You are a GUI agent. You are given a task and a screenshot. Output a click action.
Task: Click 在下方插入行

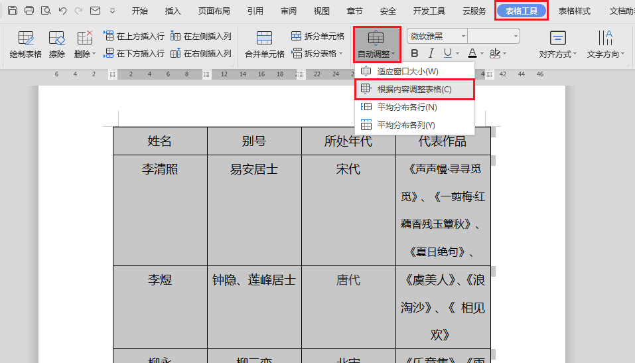tap(134, 53)
